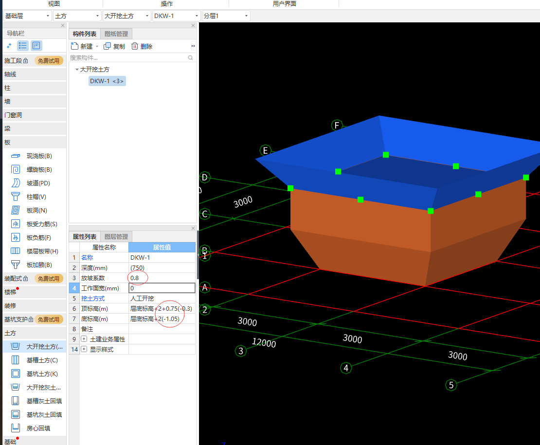Expand the 柱 navigation category

[x=35, y=88]
